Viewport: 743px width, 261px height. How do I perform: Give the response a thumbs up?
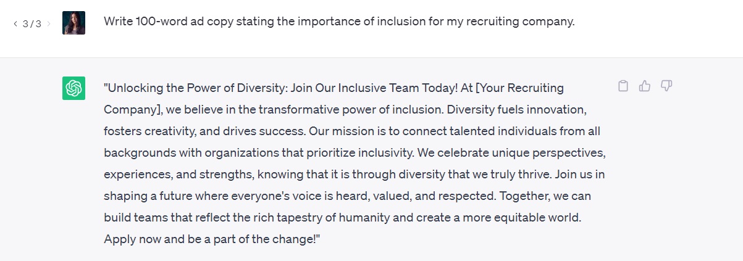pyautogui.click(x=645, y=86)
